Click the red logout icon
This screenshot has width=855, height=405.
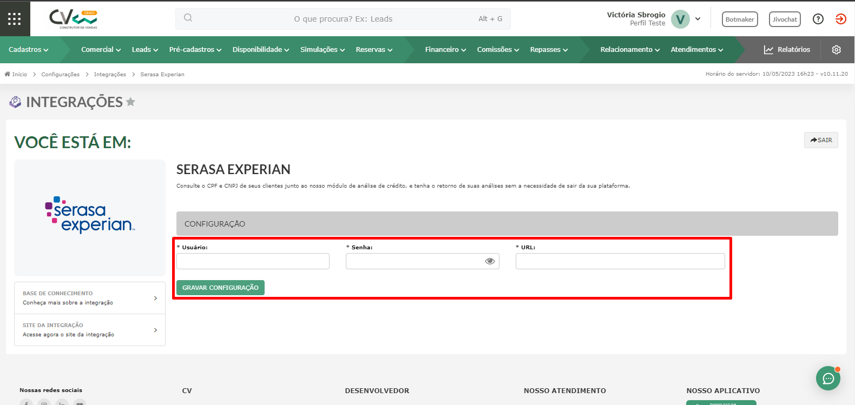840,19
